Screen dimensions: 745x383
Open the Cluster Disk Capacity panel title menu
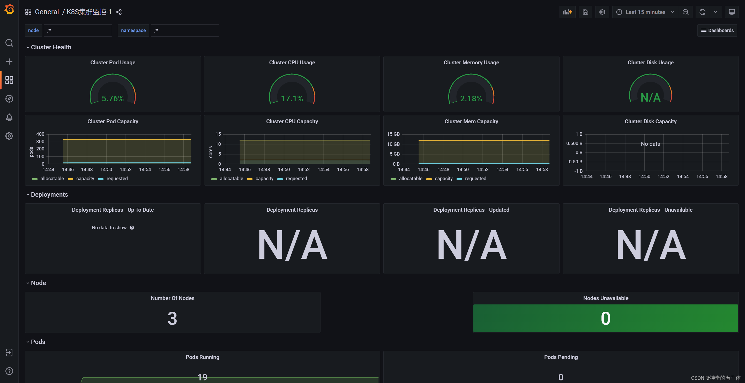650,121
